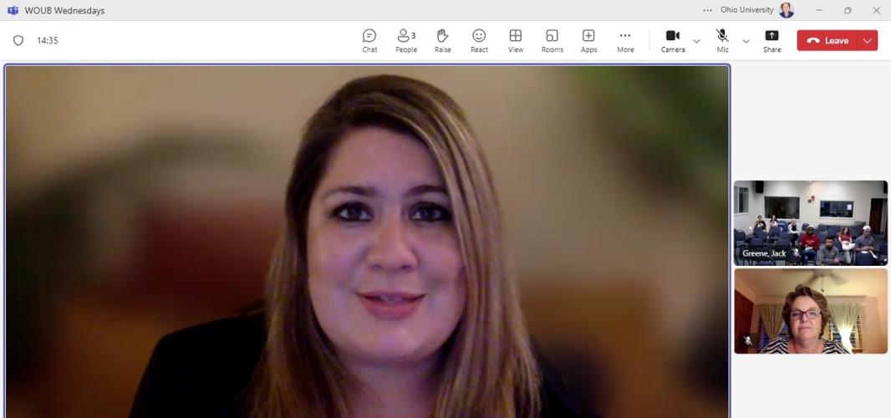Open dropdown arrow beside Leave button
Image resolution: width=891 pixels, height=418 pixels.
pyautogui.click(x=868, y=41)
